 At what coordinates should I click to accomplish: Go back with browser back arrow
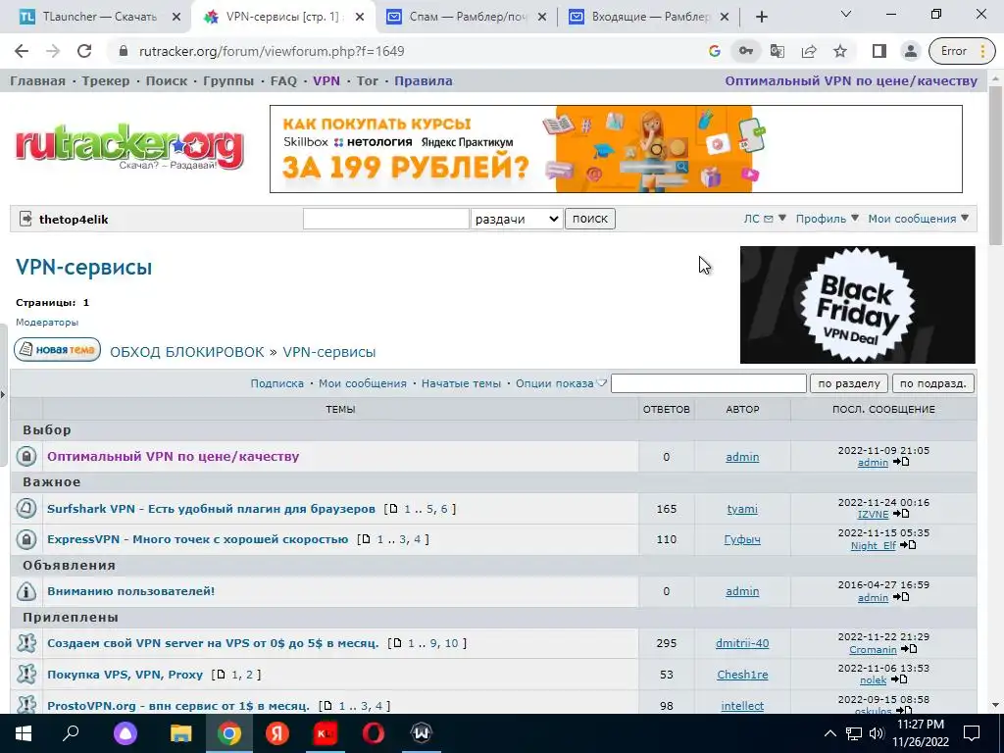22,51
